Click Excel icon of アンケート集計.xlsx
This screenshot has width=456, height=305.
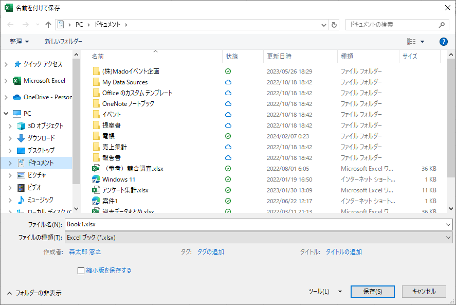pos(96,190)
